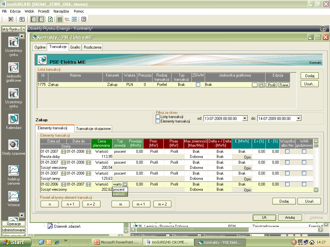Click the Dziennik zdarzeń icon in background tree

(50, 226)
